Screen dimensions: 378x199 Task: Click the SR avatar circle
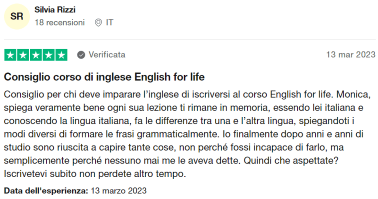[17, 17]
